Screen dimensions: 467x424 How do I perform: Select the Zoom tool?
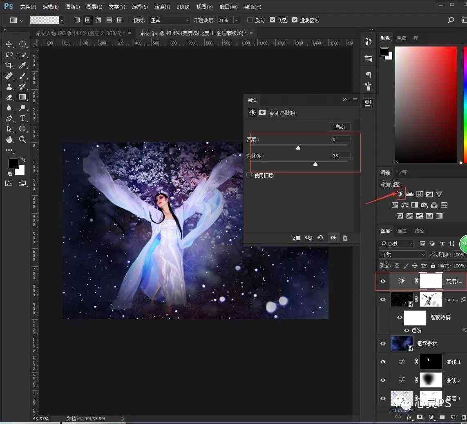coord(22,139)
